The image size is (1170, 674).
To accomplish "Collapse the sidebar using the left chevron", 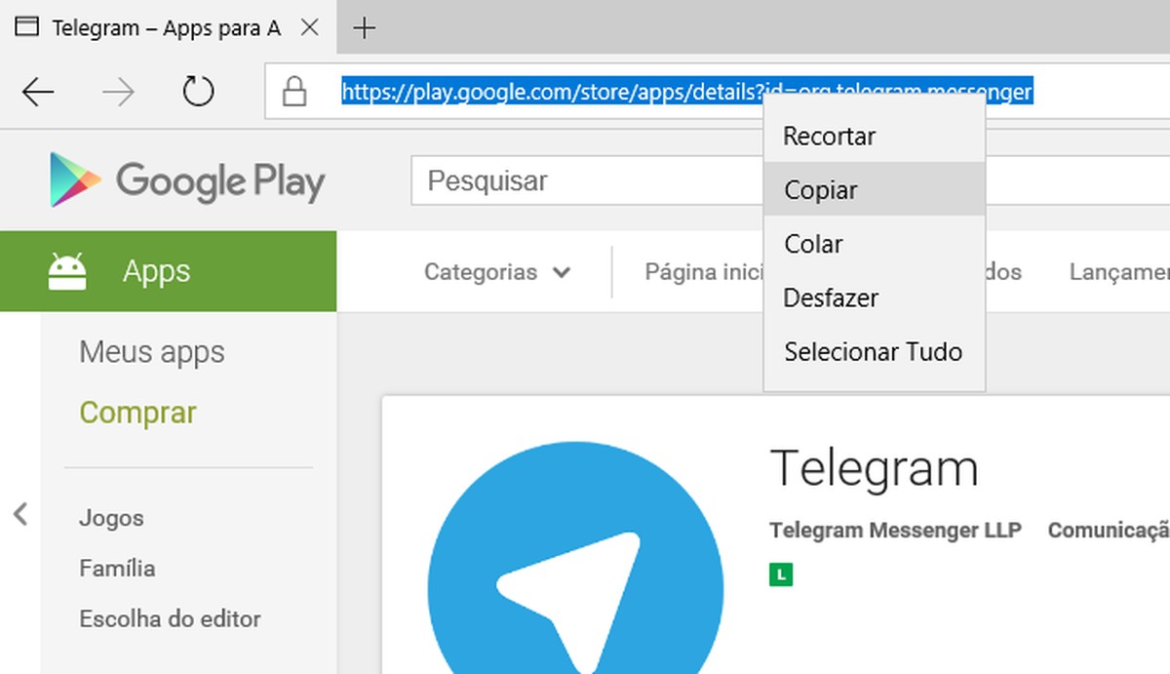I will 18,515.
